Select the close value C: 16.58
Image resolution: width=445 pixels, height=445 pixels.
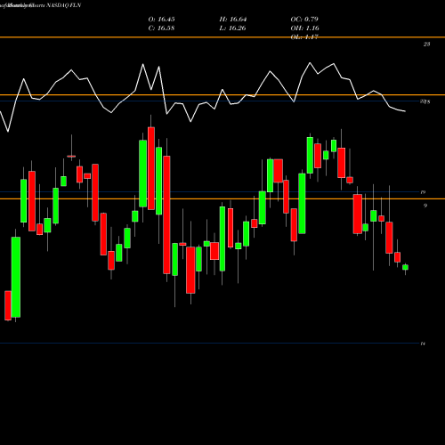click(x=161, y=28)
